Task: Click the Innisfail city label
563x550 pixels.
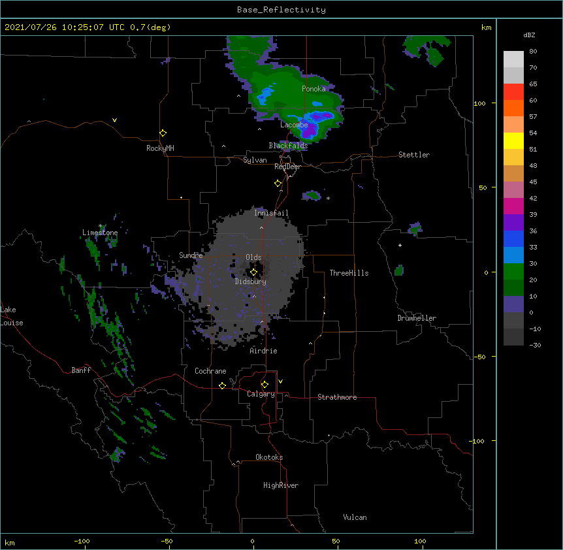Action: point(271,213)
